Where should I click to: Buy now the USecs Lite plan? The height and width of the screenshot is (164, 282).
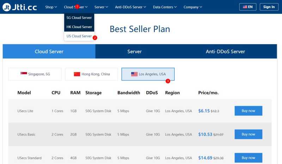249,111
